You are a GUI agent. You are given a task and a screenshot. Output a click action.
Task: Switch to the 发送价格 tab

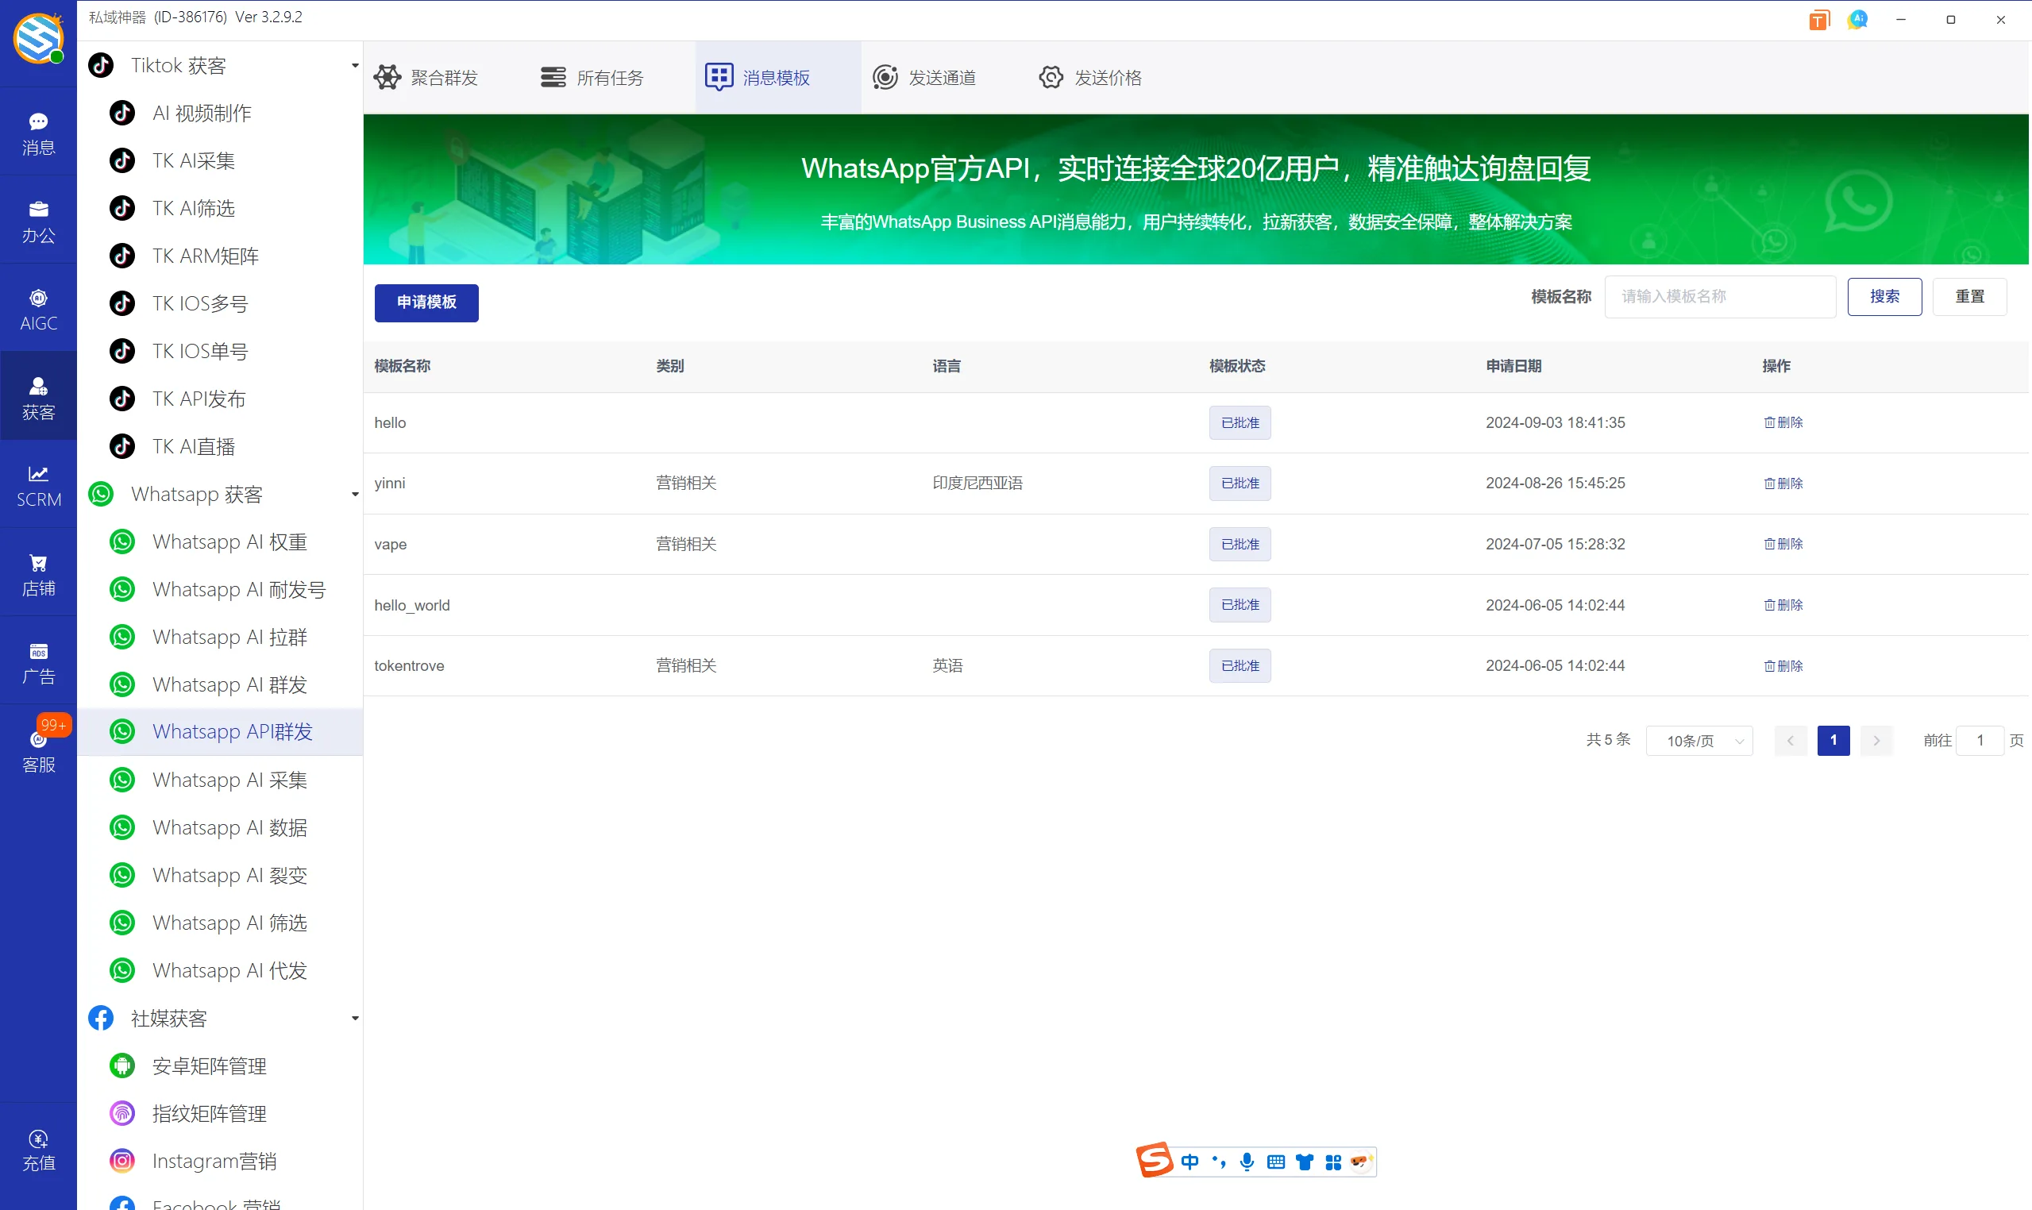pos(1091,77)
